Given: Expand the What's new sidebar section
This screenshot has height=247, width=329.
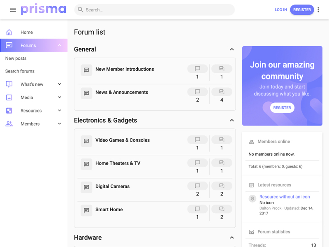Looking at the screenshot, I should coord(59,84).
